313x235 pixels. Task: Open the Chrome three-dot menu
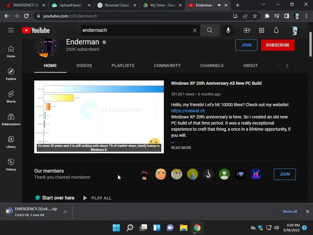click(306, 16)
